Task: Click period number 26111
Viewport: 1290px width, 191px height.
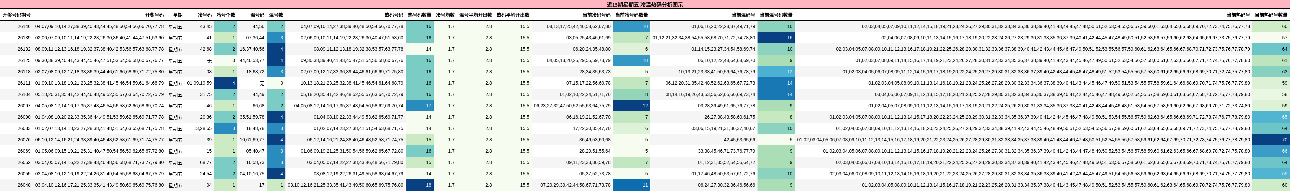Action: 24,83
